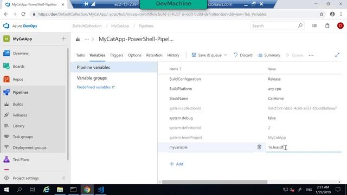Expand the Save & queue dropdown arrow

(226, 55)
